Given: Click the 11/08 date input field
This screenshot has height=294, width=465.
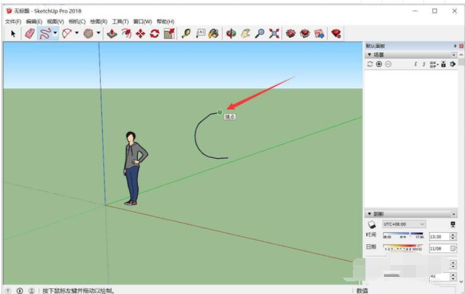Looking at the screenshot, I should pos(440,249).
